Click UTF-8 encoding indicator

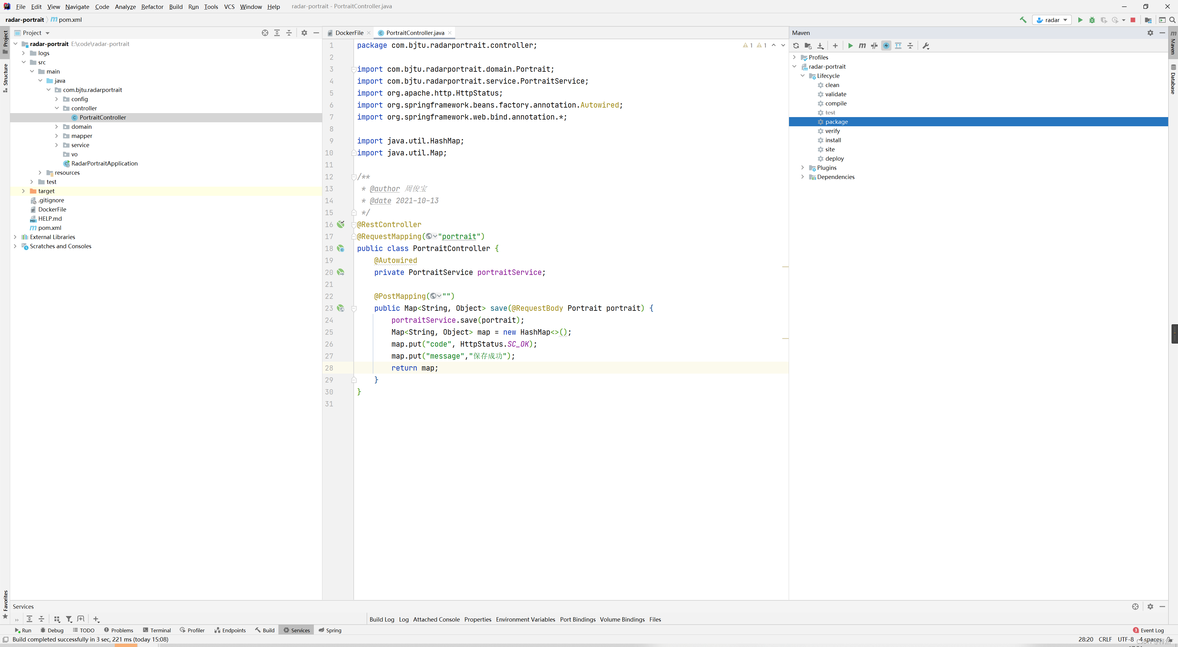pos(1126,639)
